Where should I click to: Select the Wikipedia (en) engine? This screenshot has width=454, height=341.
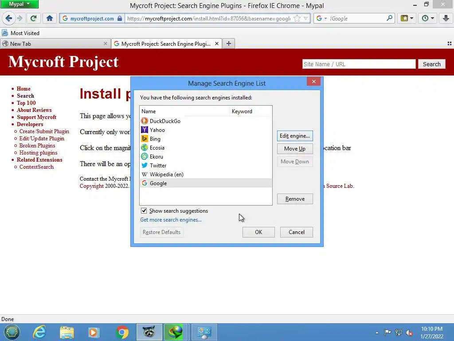(206, 174)
